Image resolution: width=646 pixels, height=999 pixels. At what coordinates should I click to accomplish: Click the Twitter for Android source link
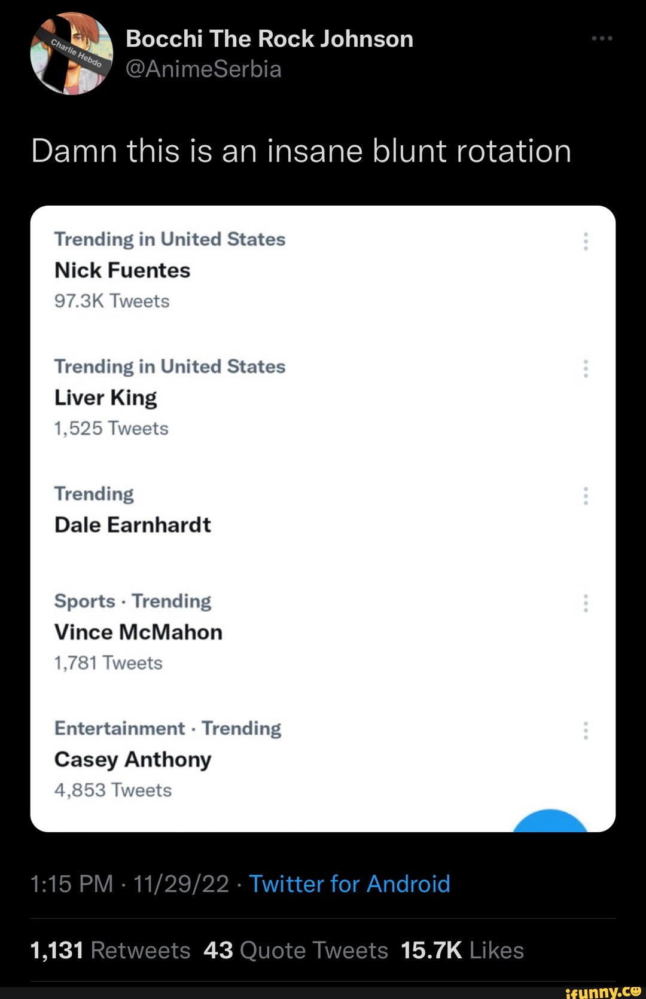click(349, 884)
